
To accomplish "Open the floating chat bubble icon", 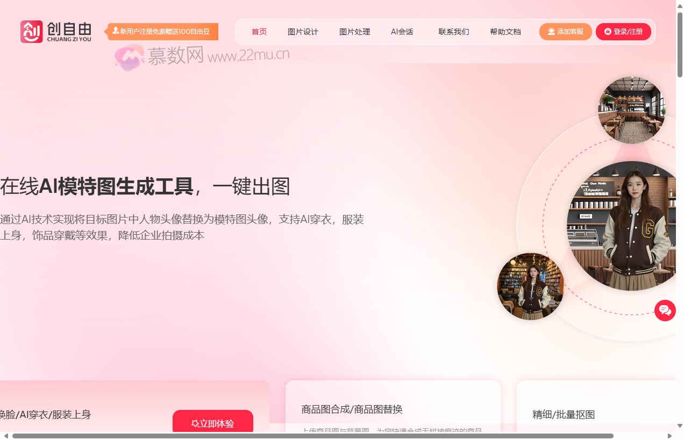I will click(665, 311).
